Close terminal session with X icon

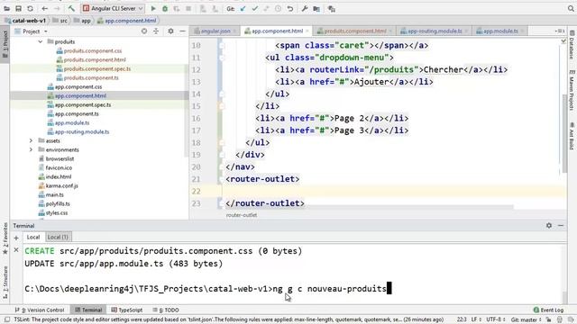[x=16, y=250]
